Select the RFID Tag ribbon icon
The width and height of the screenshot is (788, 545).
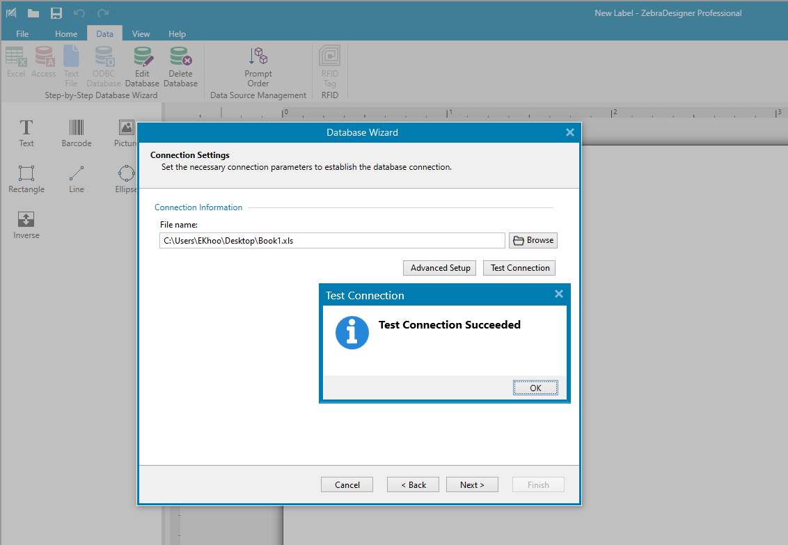tap(330, 66)
